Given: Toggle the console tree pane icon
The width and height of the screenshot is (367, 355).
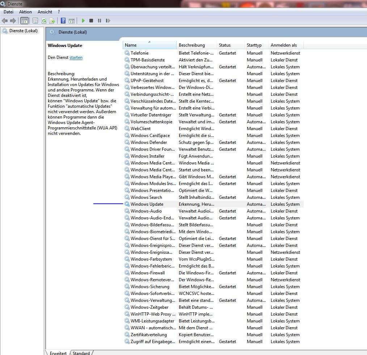Looking at the screenshot, I should (x=24, y=21).
